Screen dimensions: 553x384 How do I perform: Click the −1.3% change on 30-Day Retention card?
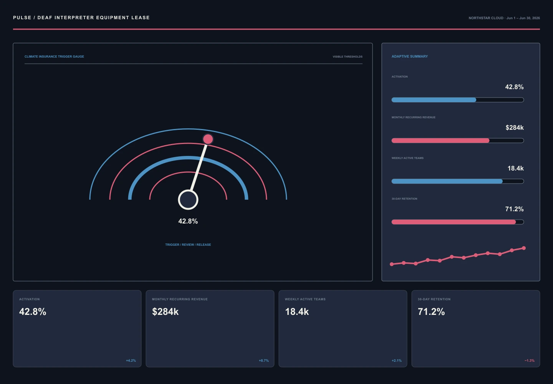pos(530,361)
